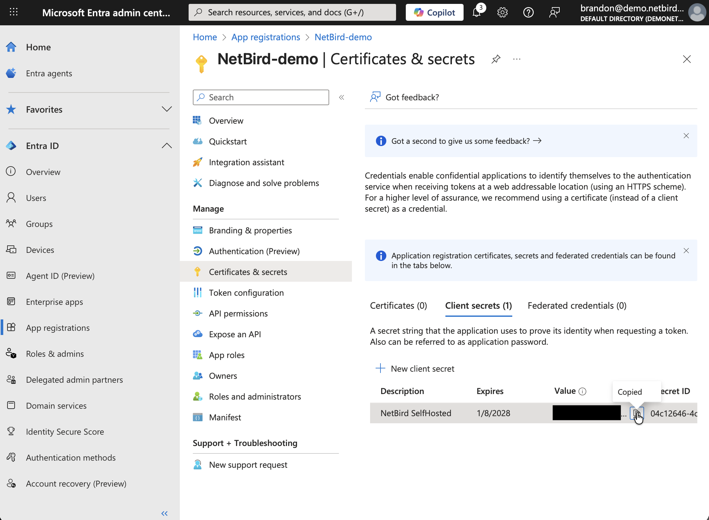709x520 pixels.
Task: Open the Copilot button
Action: 434,13
